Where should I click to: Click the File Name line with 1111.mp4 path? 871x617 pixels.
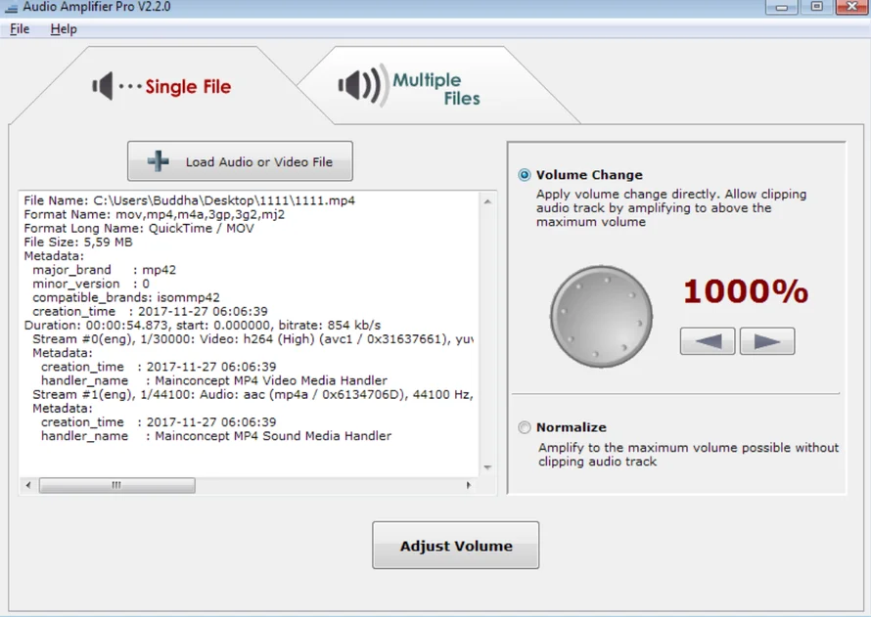[190, 200]
